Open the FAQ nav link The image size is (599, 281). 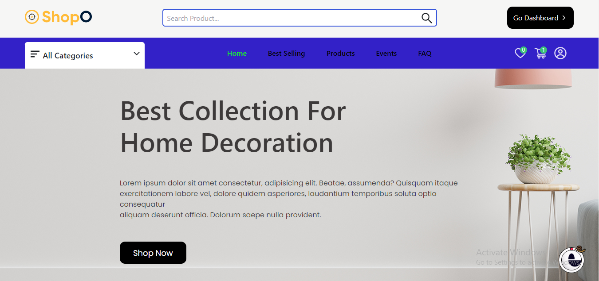425,54
